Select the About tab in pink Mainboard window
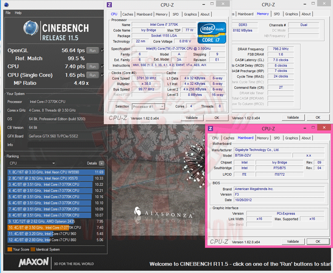 [306, 138]
